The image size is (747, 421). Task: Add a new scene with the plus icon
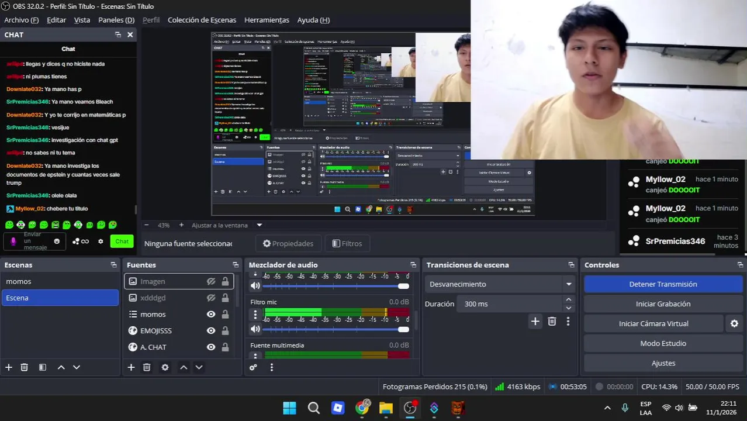(9, 367)
